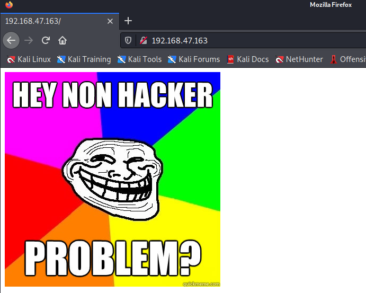Show insecure connection padlock info
This screenshot has width=366, height=293.
144,40
